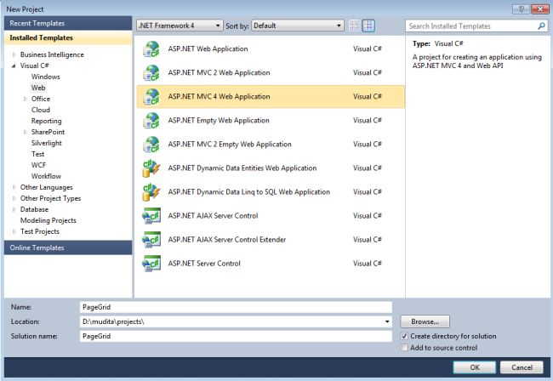Switch to medium icons list view
This screenshot has width=553, height=381.
point(368,26)
